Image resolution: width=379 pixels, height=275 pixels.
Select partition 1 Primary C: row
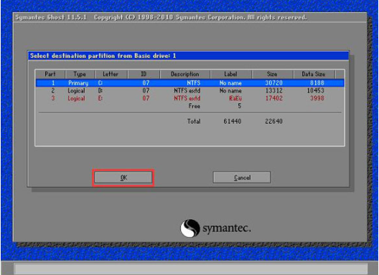190,83
